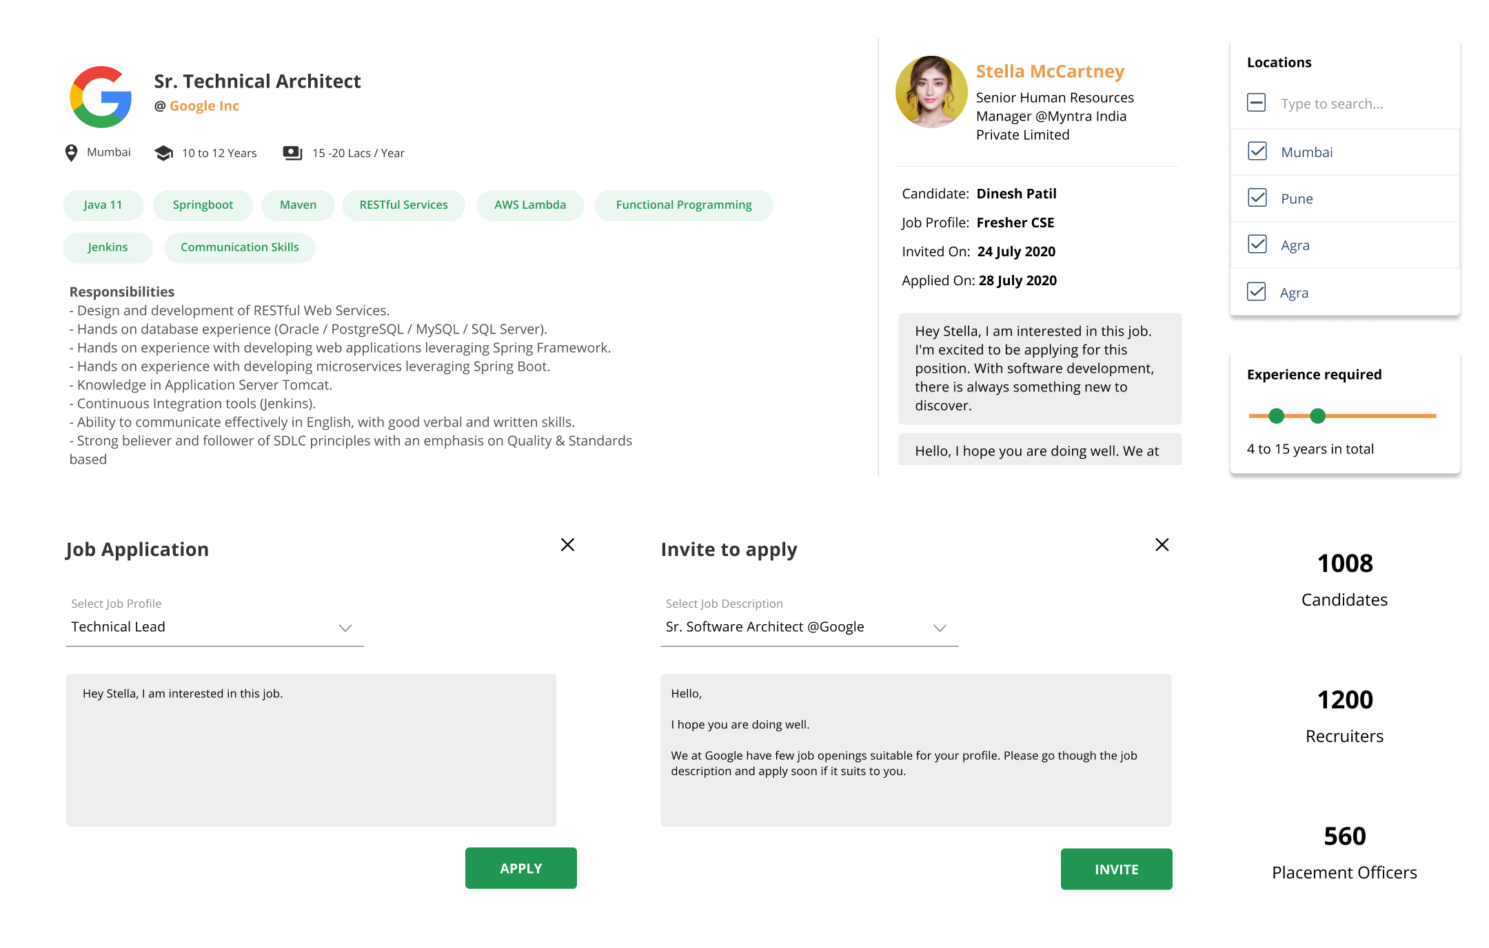Open the Google Inc company link

(x=204, y=106)
